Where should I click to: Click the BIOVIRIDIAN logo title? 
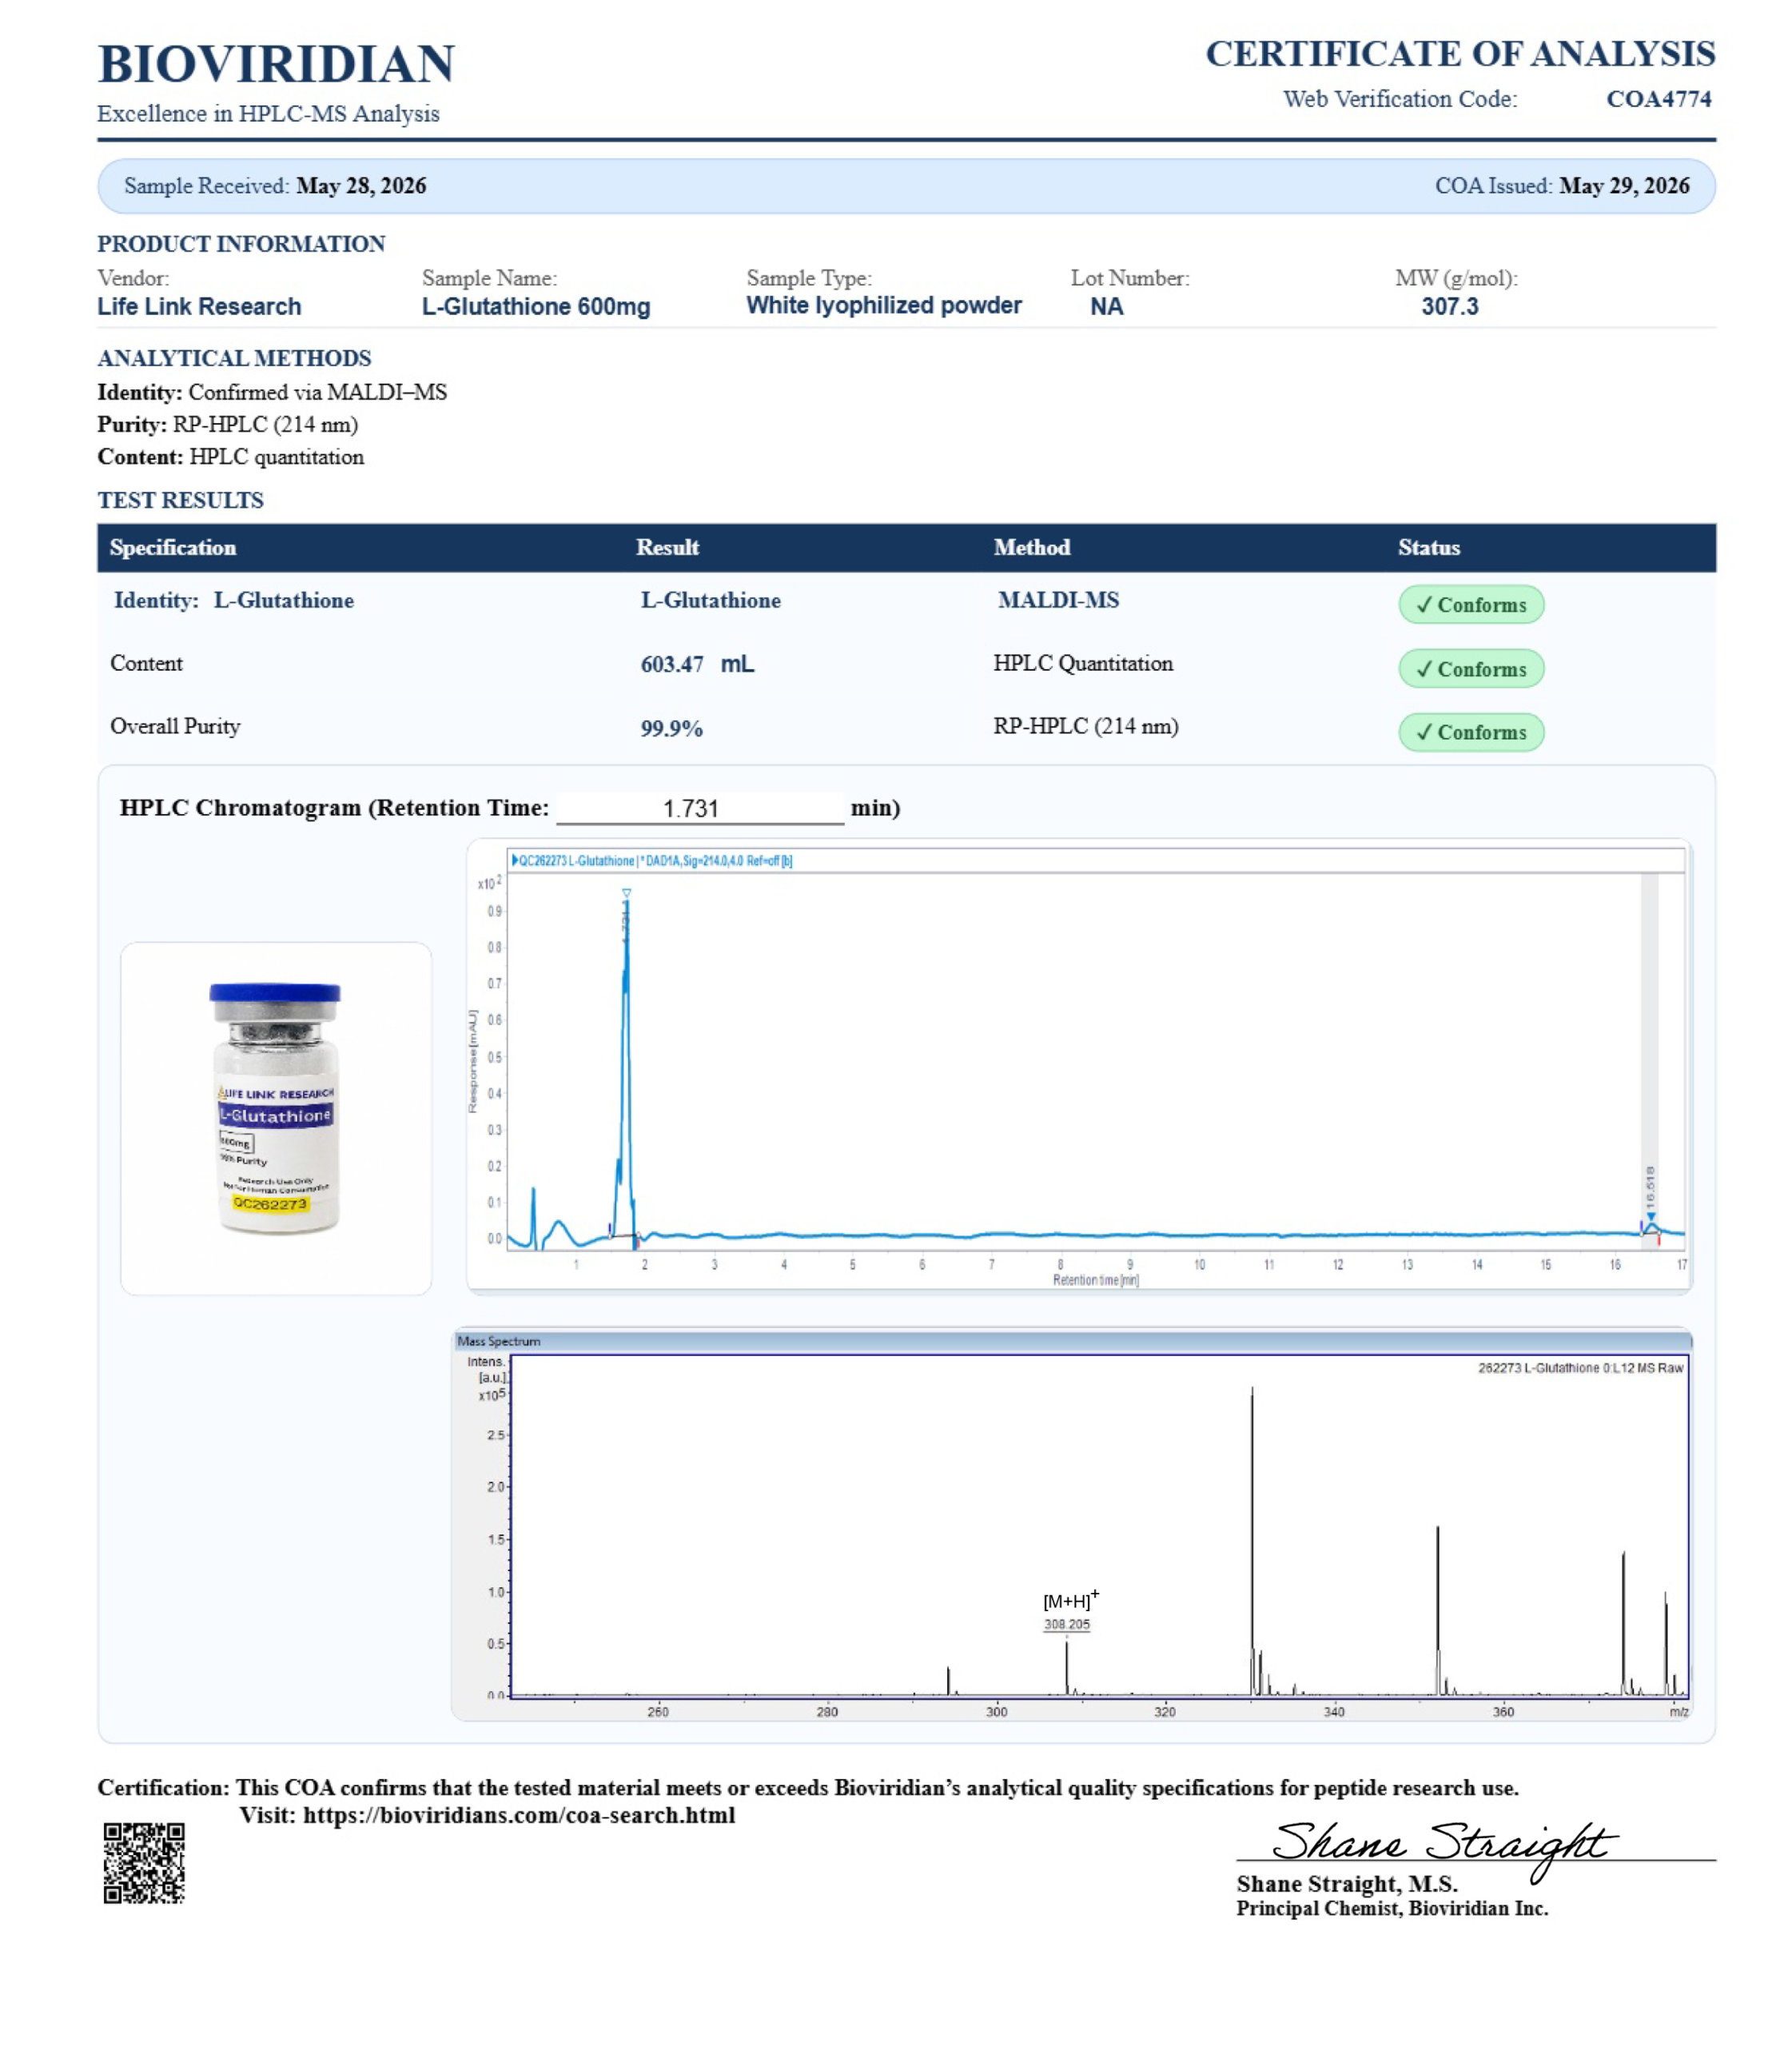pos(276,64)
